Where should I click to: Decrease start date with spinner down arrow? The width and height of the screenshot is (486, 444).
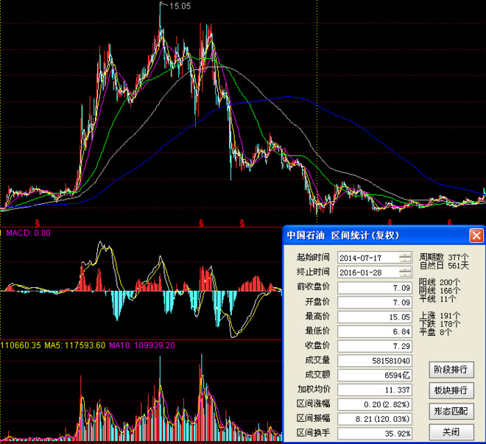405,260
